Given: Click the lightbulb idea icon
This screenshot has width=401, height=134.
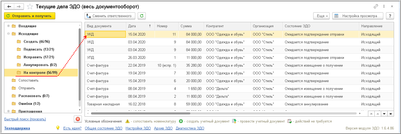Looking at the screenshot, I should coord(58,128).
